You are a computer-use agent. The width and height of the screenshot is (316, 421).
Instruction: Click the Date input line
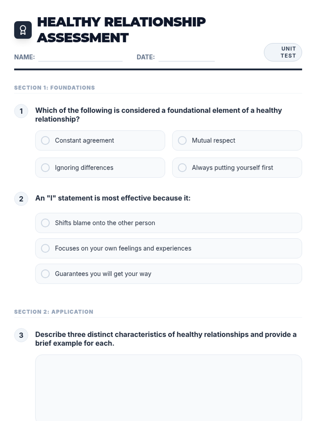click(x=186, y=57)
